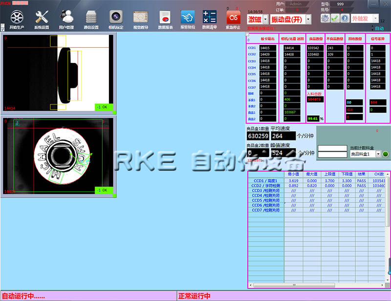Toggle the green checkmark button in the top right
The image size is (391, 301).
[x=335, y=18]
